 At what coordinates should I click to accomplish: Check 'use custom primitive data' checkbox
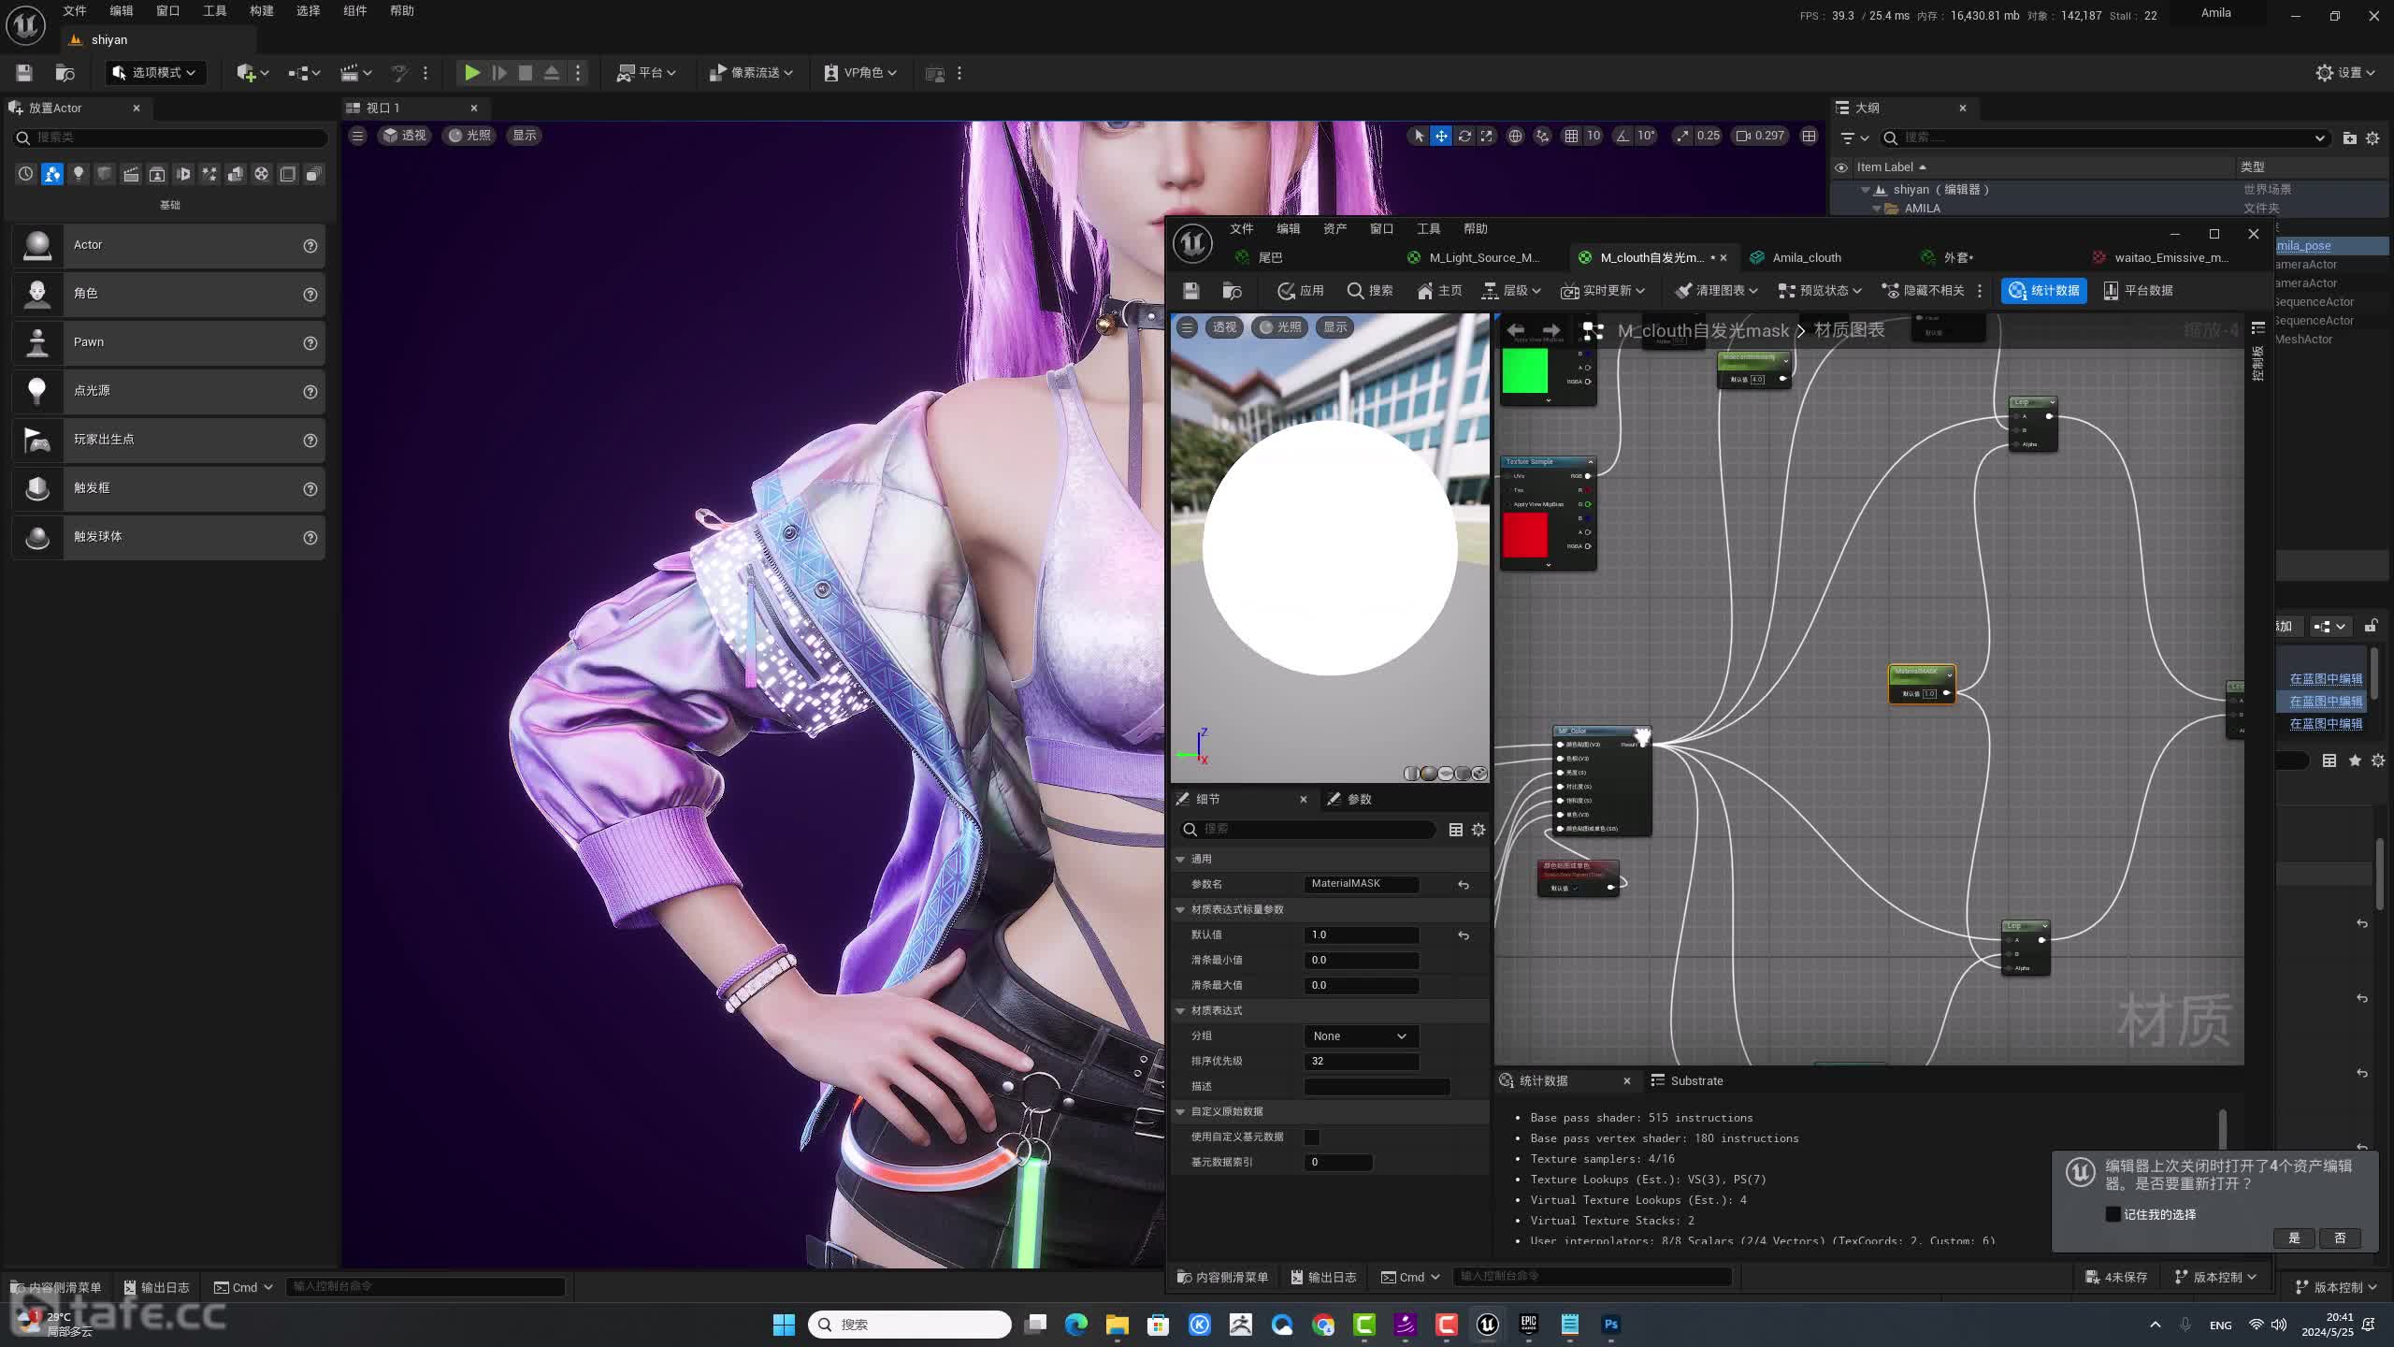point(1312,1137)
